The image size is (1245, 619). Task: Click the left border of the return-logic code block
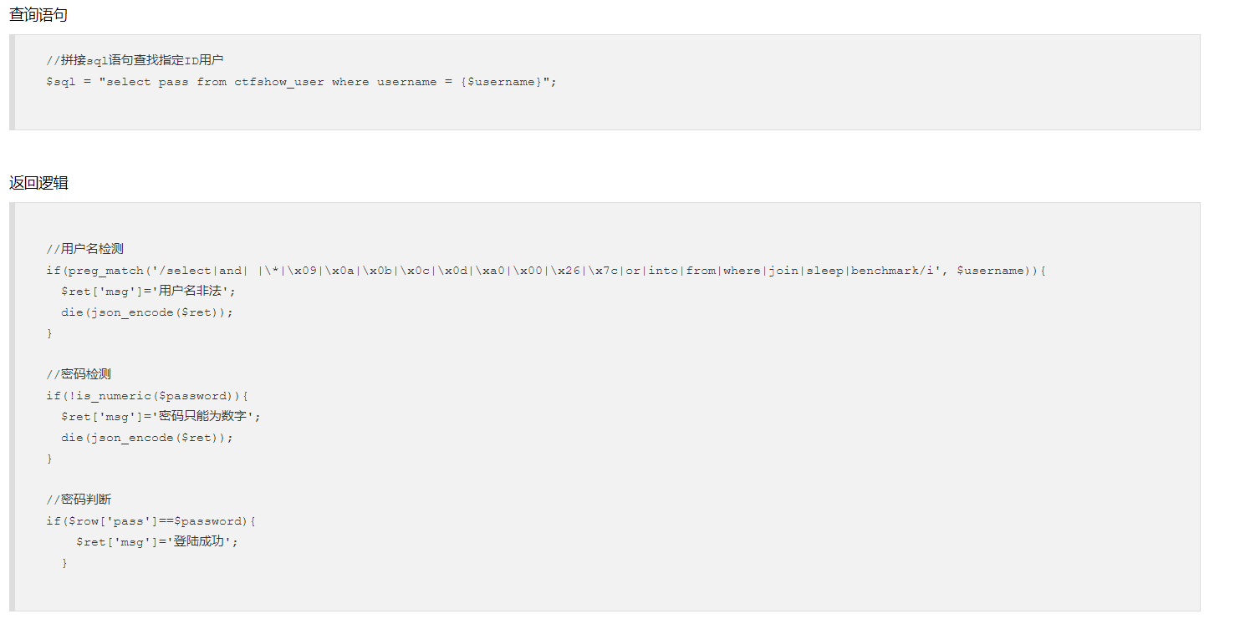12,407
